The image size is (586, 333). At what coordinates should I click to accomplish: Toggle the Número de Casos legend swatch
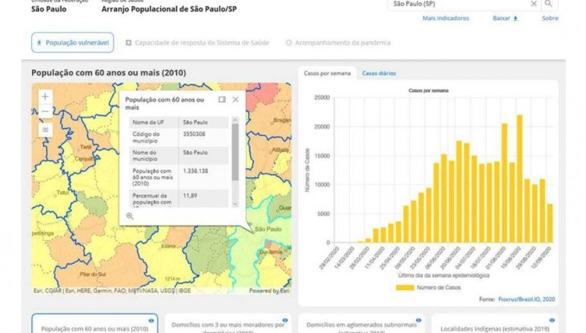(405, 288)
